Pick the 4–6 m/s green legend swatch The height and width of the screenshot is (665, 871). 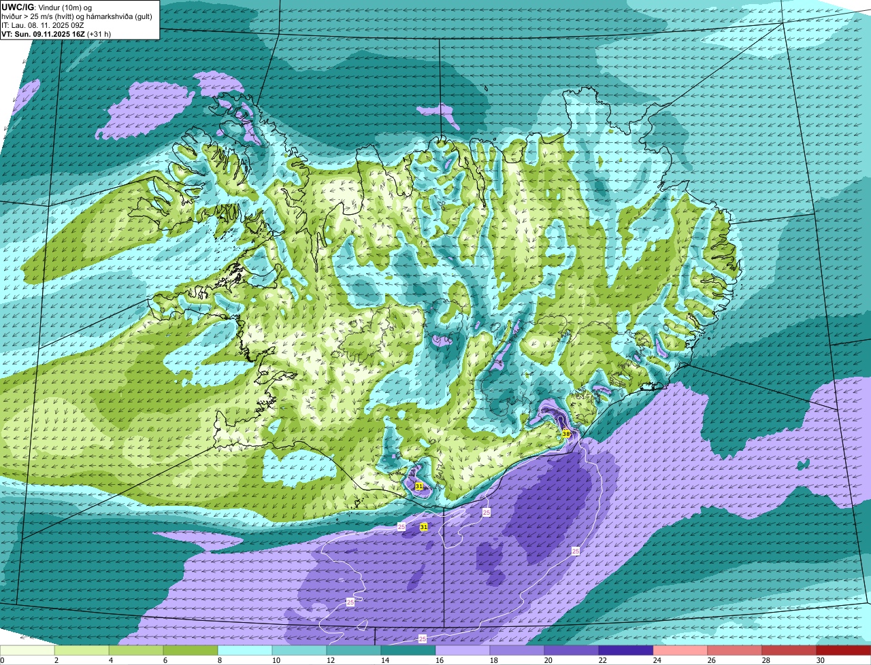[136, 651]
